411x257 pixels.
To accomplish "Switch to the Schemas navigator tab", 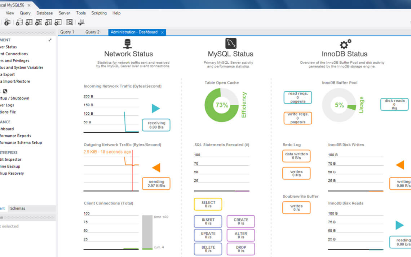I will click(x=18, y=208).
